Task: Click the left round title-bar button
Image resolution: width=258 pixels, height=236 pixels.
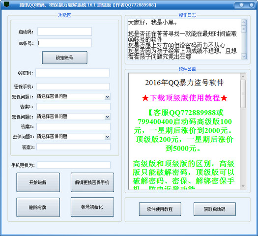Action: coord(241,5)
